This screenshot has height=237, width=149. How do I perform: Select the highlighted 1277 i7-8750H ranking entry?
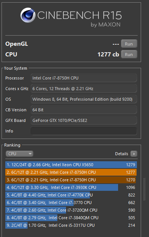(71, 172)
